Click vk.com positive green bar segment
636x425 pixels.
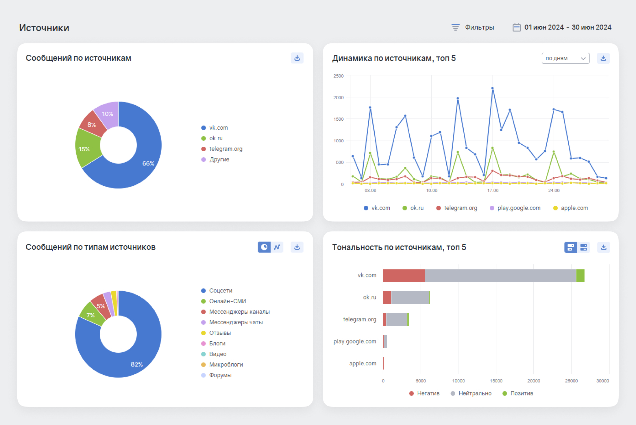(580, 275)
